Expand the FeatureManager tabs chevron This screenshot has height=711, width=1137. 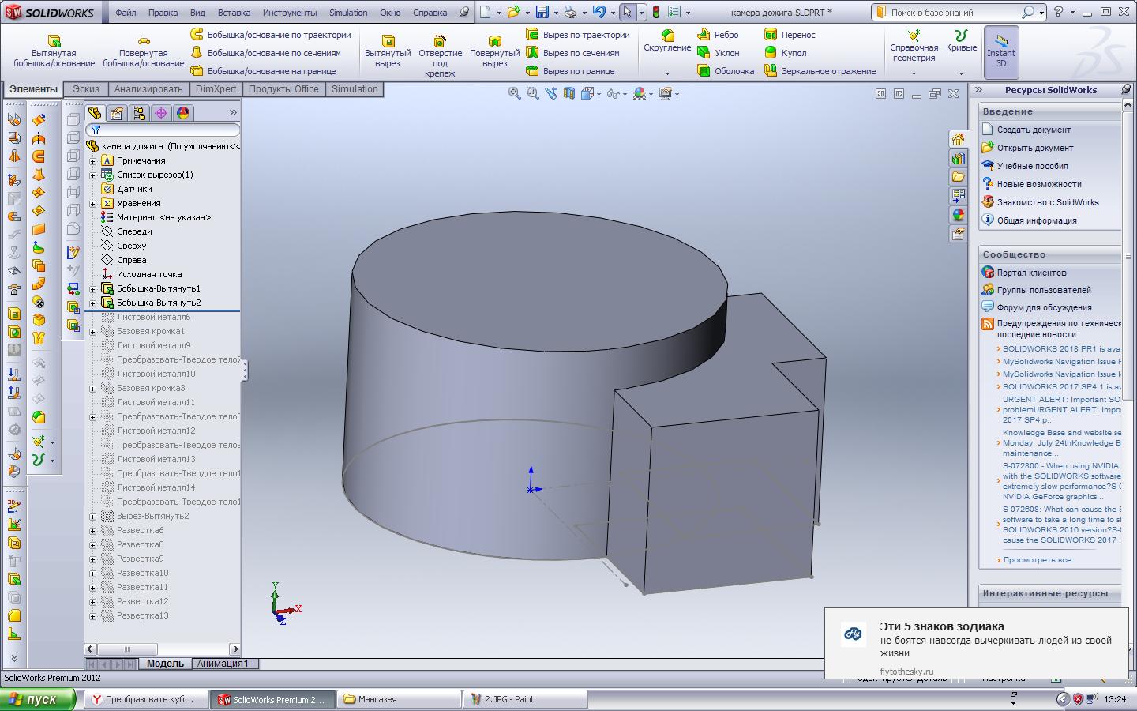pos(233,113)
